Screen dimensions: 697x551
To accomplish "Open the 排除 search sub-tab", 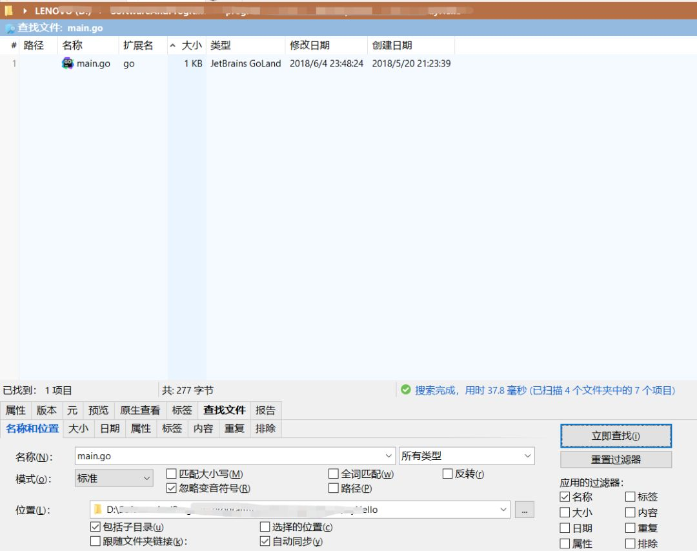I will pos(265,428).
